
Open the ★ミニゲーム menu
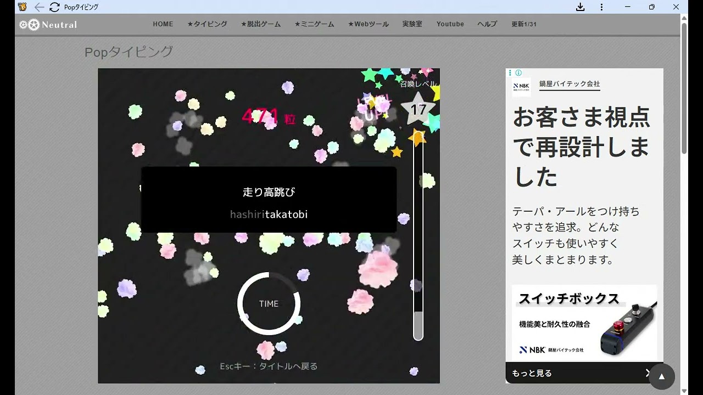(314, 24)
